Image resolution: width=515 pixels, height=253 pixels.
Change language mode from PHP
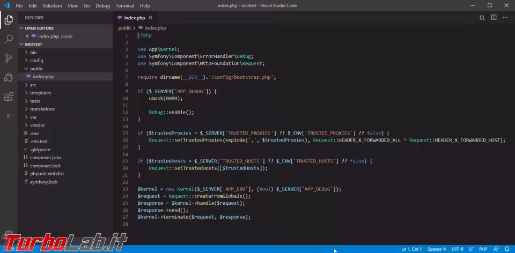pyautogui.click(x=483, y=249)
